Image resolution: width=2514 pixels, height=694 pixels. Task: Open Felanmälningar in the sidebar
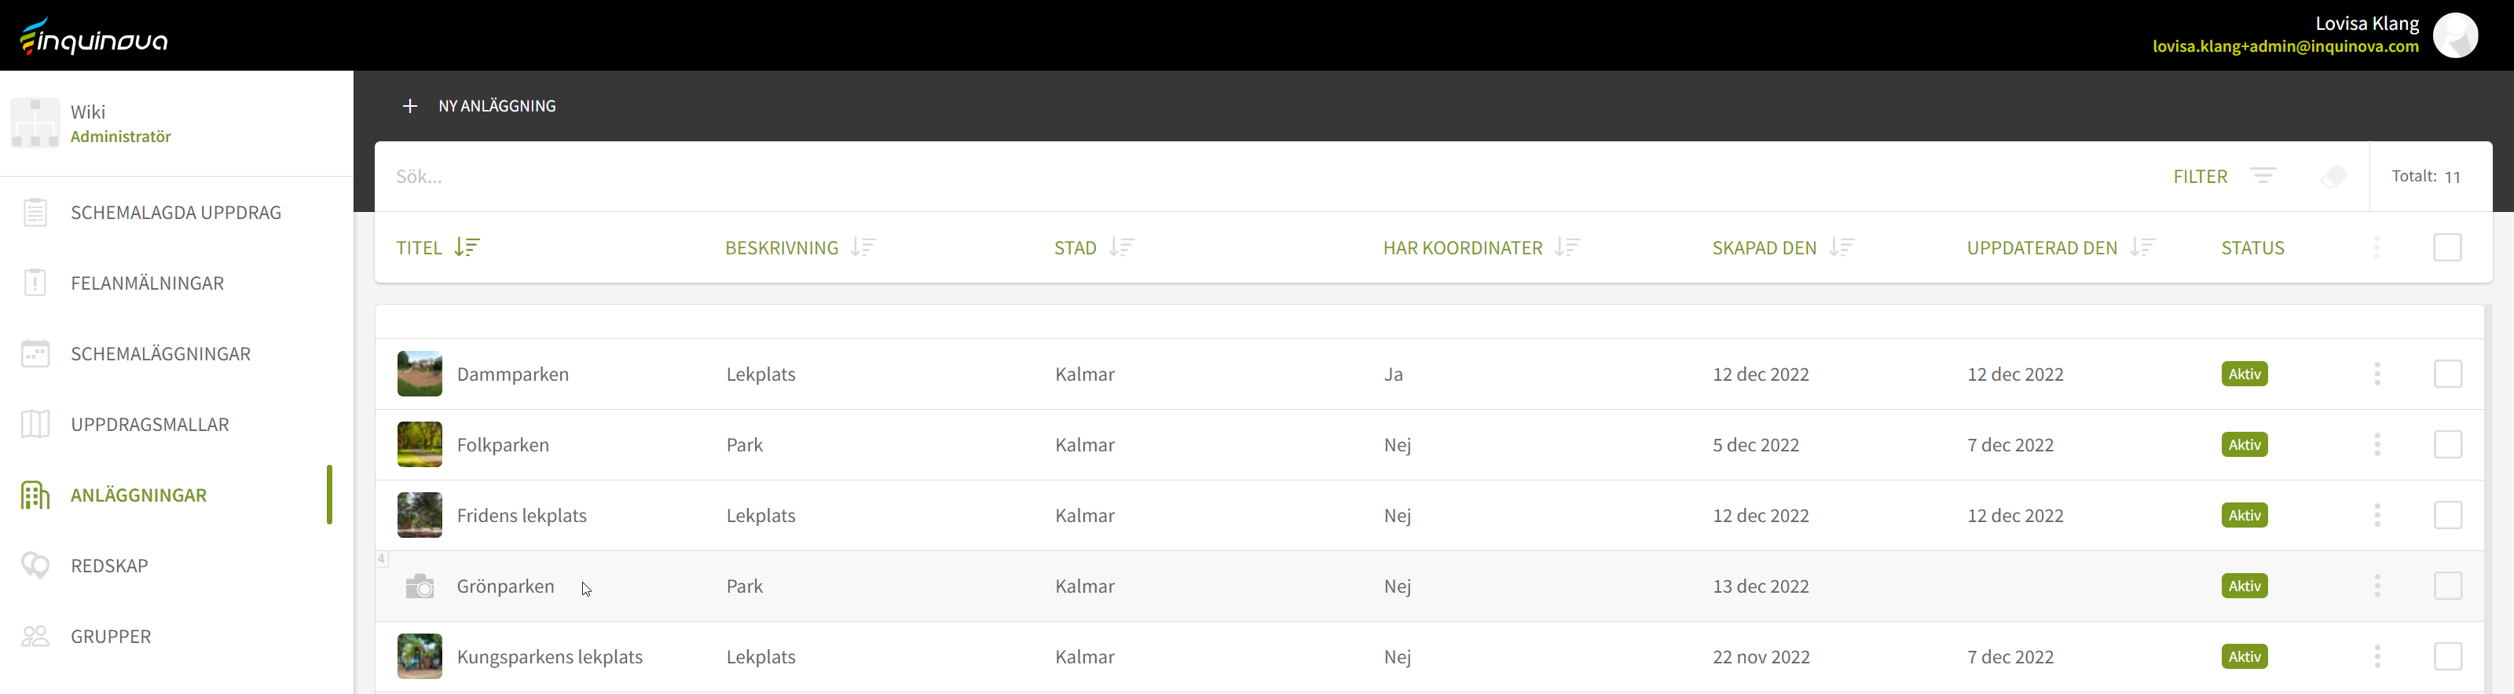click(x=148, y=283)
